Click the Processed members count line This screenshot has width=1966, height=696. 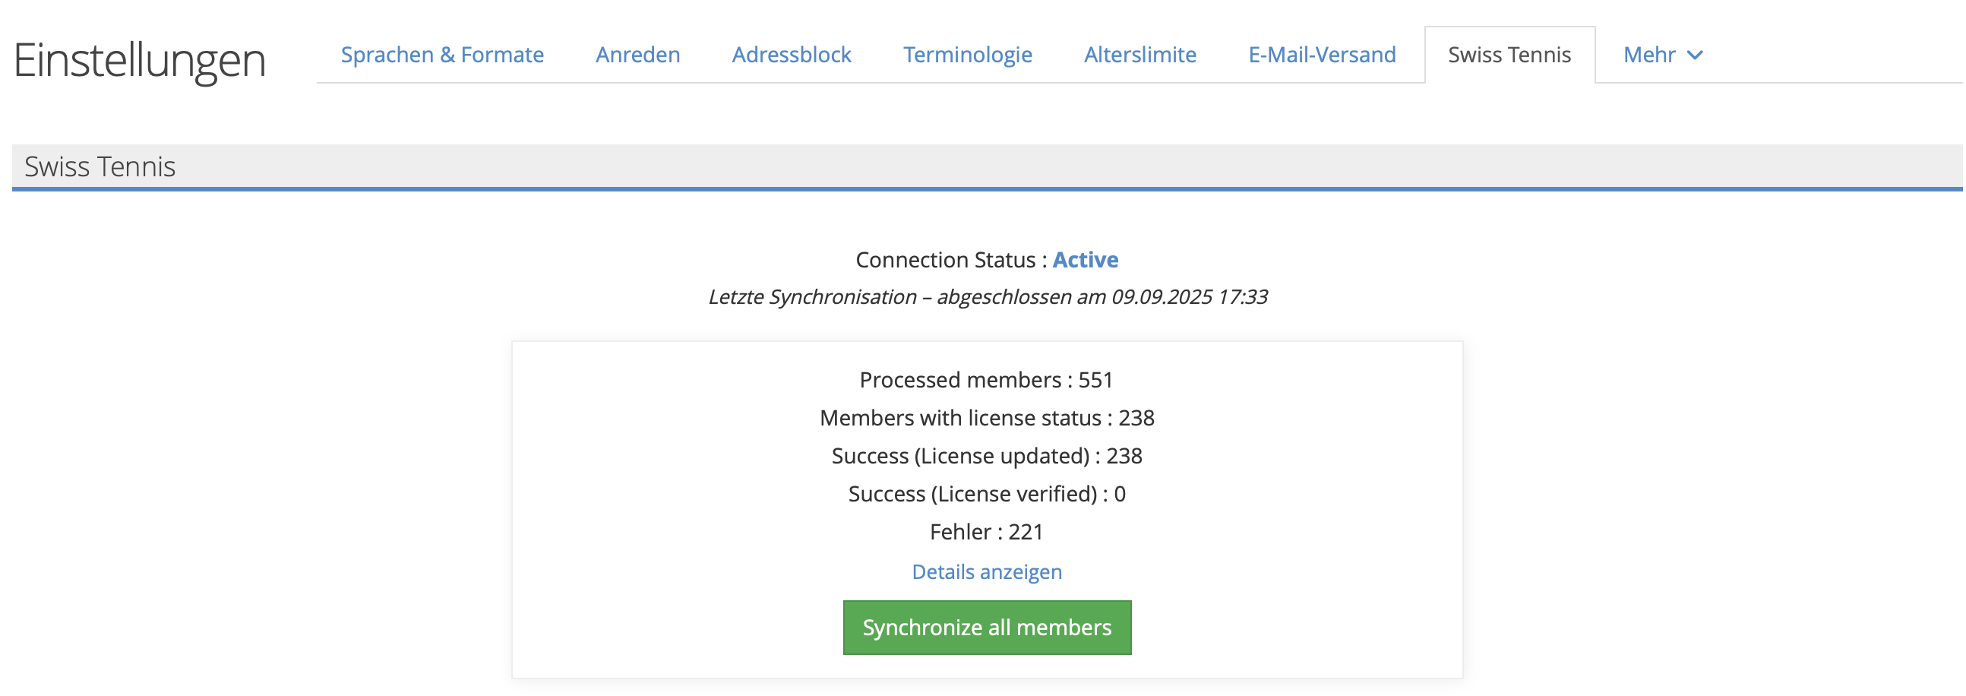tap(986, 380)
